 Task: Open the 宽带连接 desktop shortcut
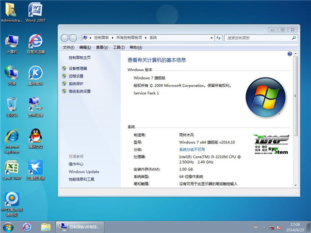click(x=36, y=107)
